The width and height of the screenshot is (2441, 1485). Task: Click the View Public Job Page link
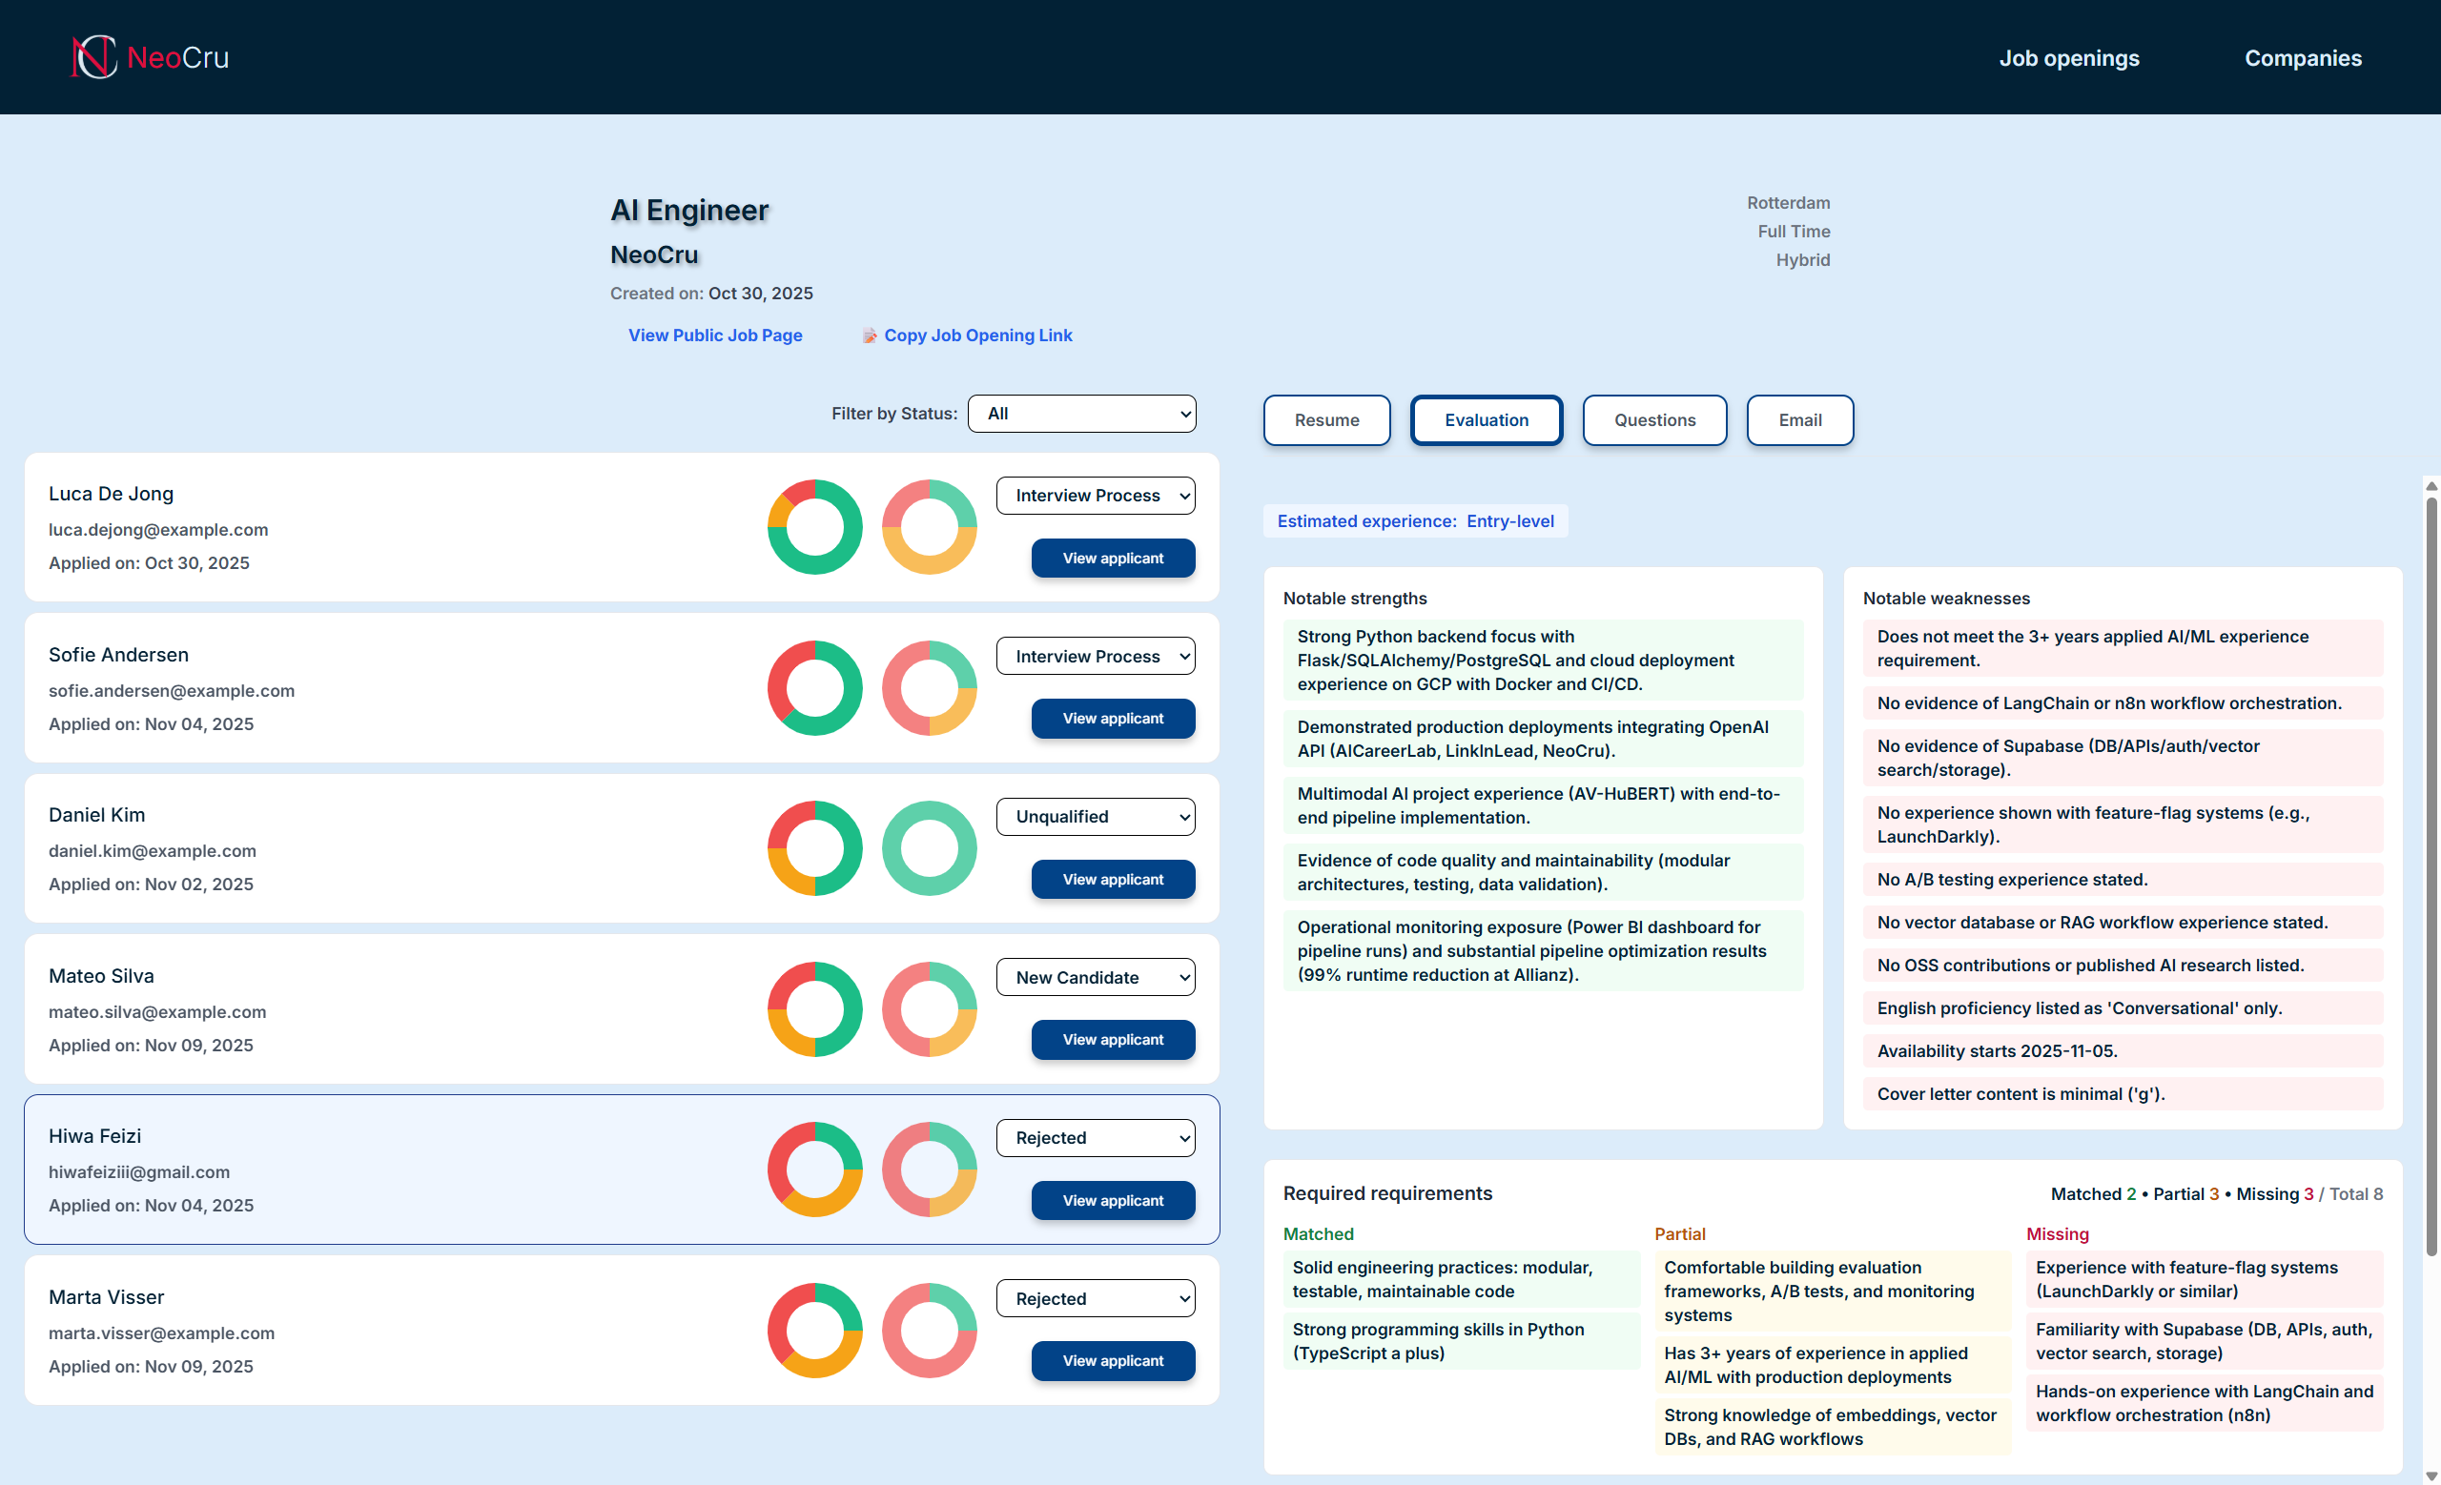pyautogui.click(x=715, y=335)
